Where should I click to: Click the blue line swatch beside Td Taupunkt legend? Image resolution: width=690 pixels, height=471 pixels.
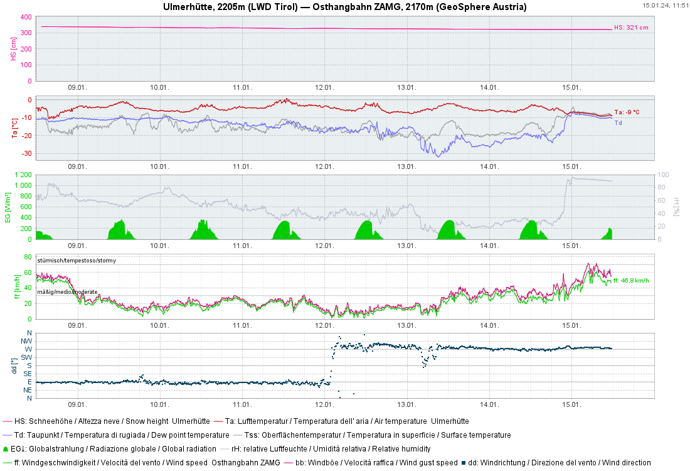[8, 435]
